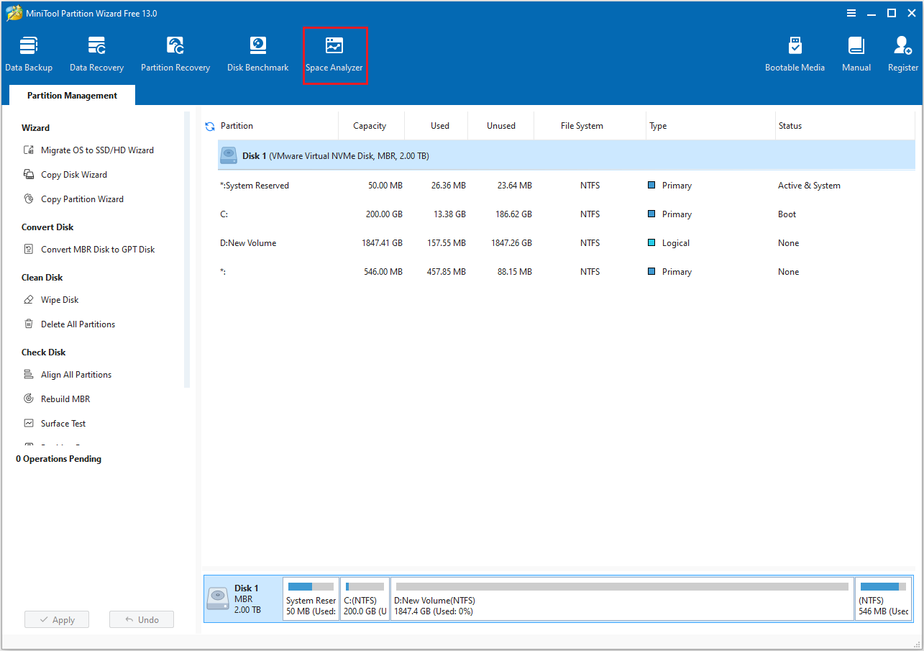Open the Space Analyzer tool
Screen dimensions: 924x651
(x=334, y=55)
